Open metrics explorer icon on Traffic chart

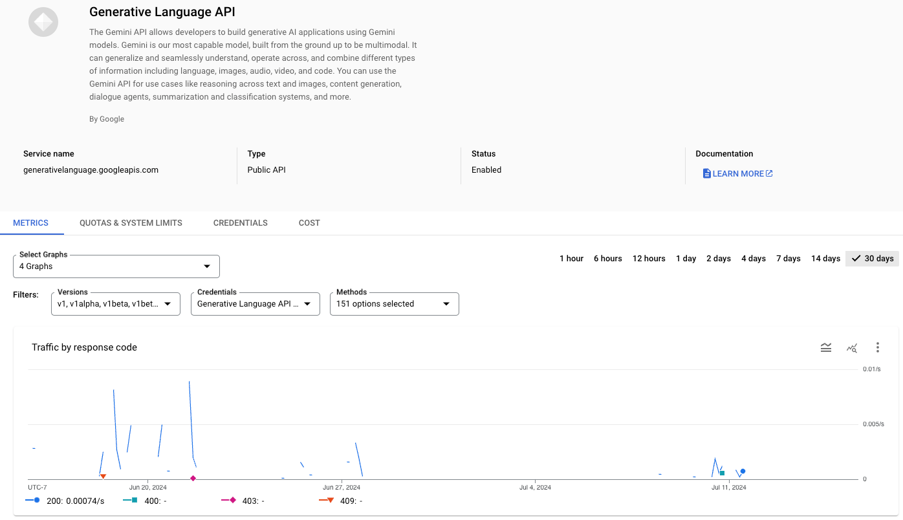[x=851, y=348]
